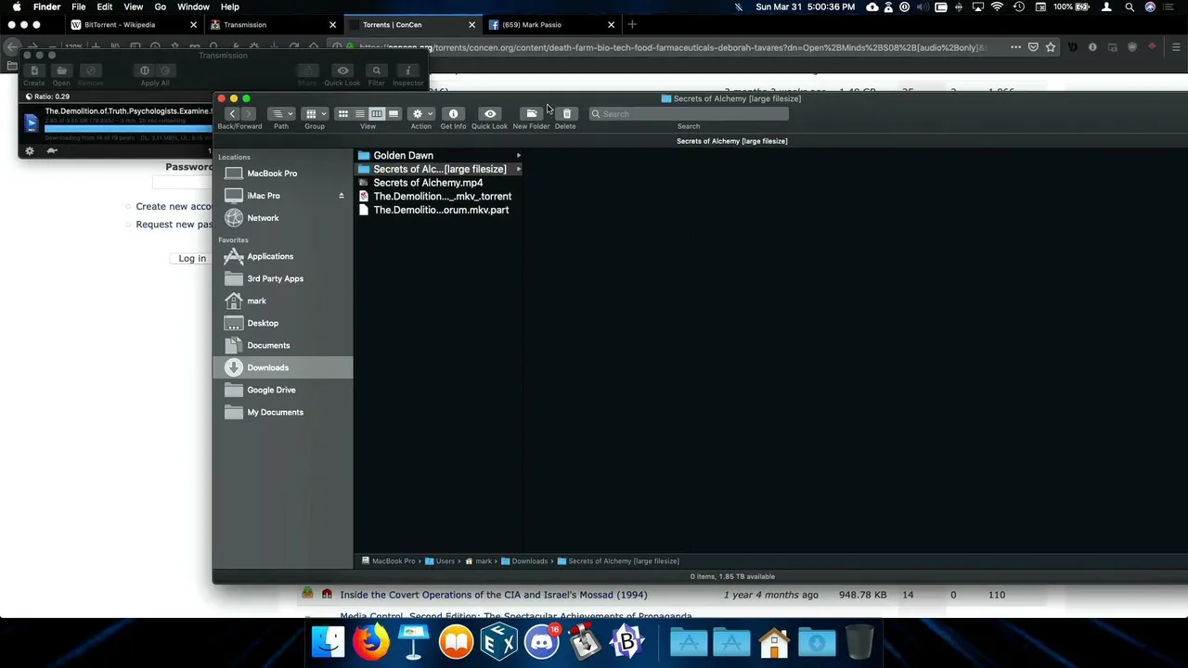Toggle Transmission turtle speed limit mode

coord(52,150)
